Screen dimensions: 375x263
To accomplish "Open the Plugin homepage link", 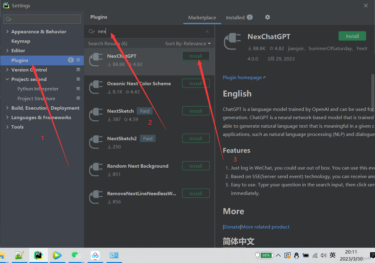I will click(244, 77).
